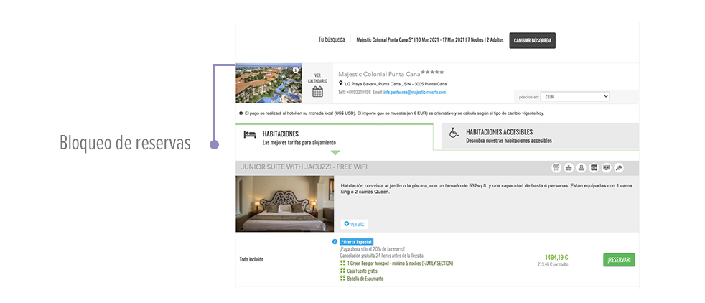Click the *Oferta Especial label
Screen dimensions: 705x303
pos(357,242)
